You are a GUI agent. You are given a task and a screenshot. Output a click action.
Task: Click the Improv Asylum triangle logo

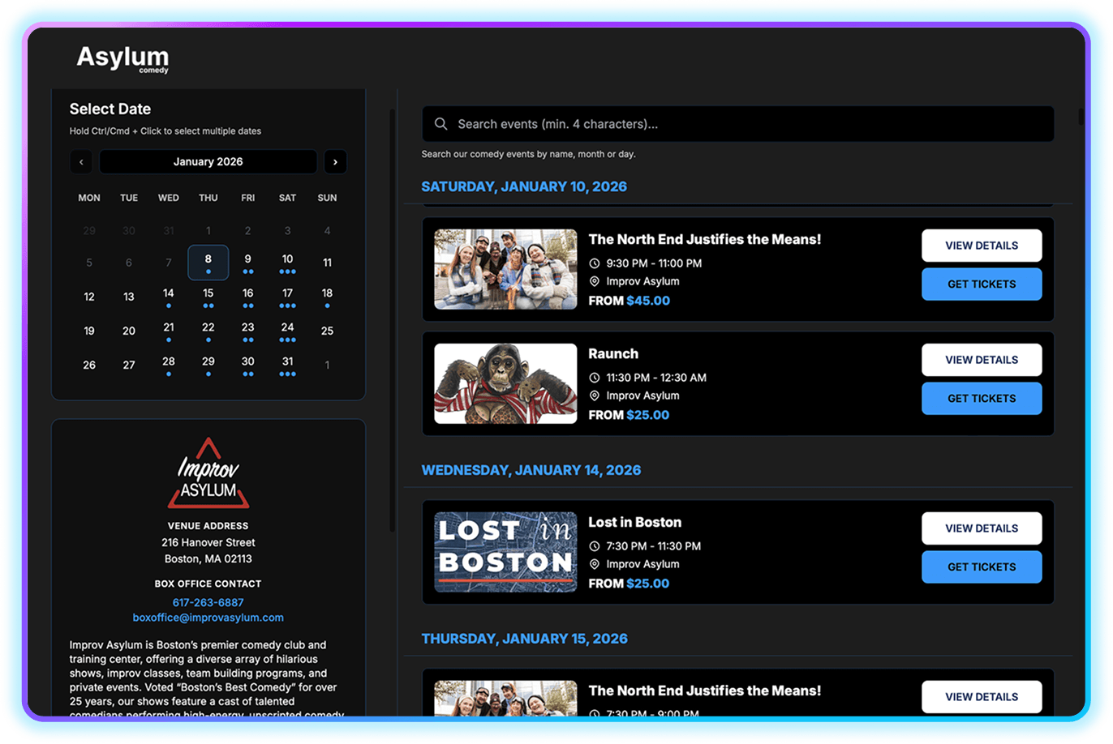(x=208, y=473)
